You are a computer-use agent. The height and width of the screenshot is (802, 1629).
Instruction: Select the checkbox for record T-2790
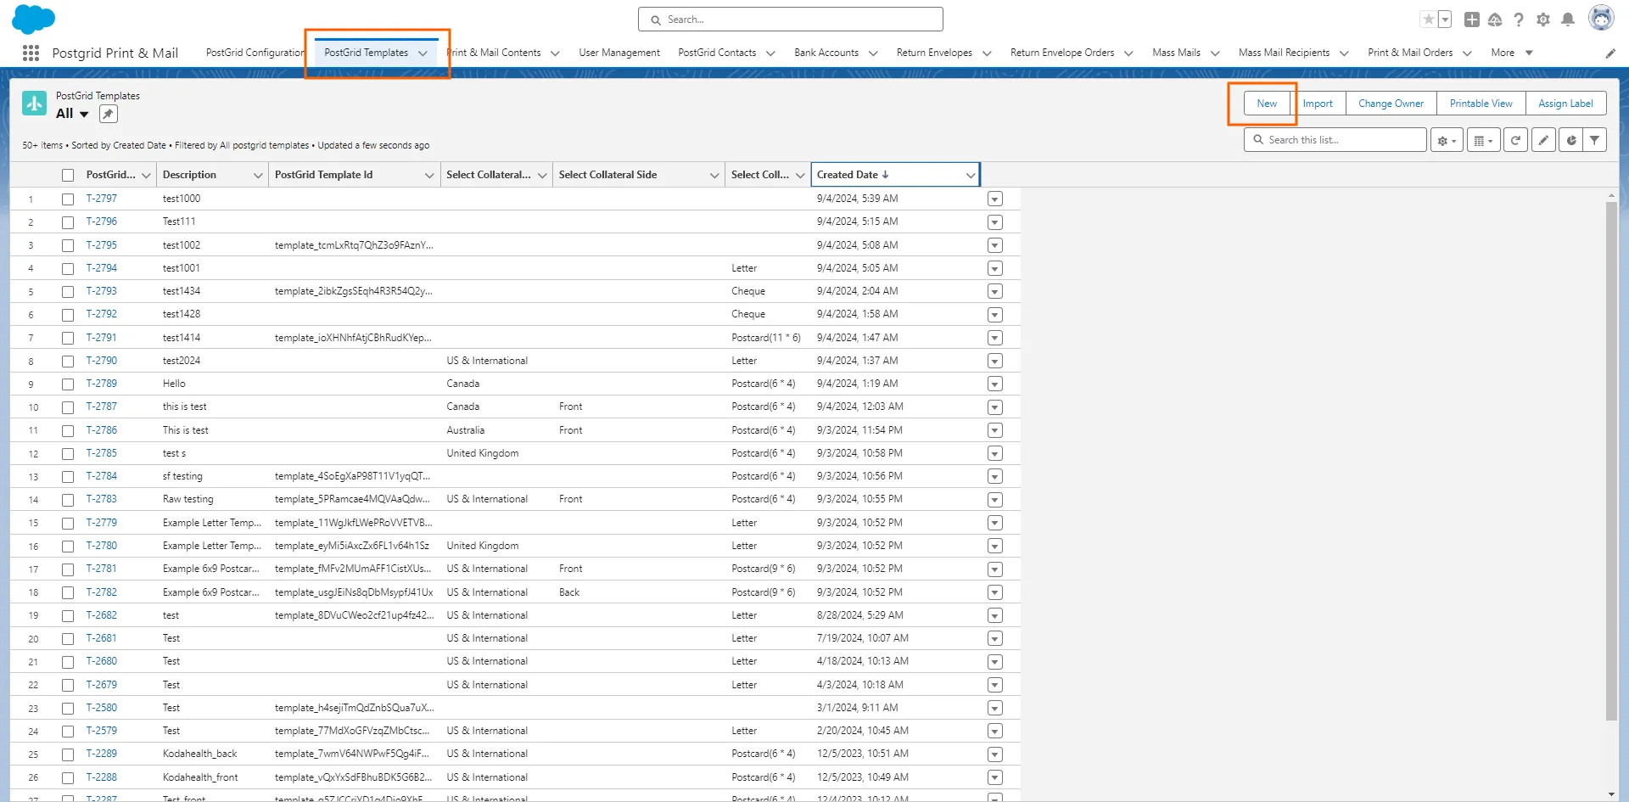[68, 362]
